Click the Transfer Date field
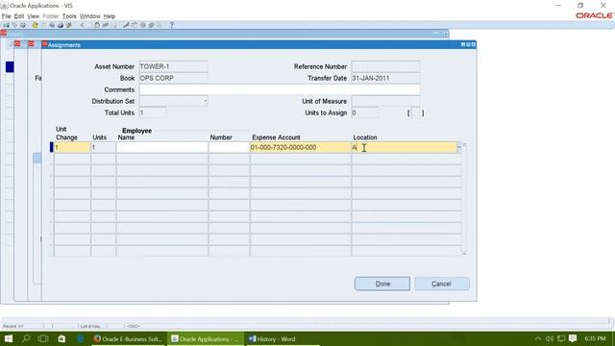Viewport: 615px width, 346px height. coord(385,78)
